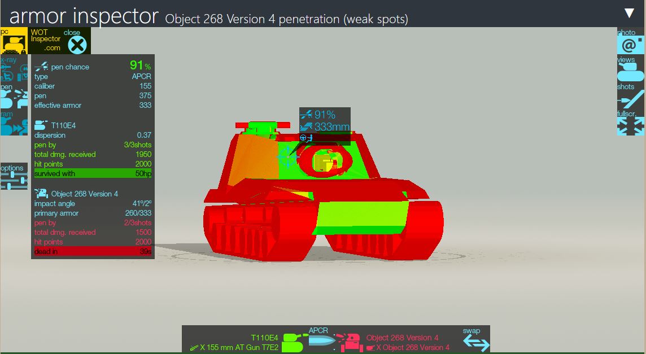Image resolution: width=646 pixels, height=354 pixels.
Task: Click the 'effective armor' 333 row
Action: [93, 105]
